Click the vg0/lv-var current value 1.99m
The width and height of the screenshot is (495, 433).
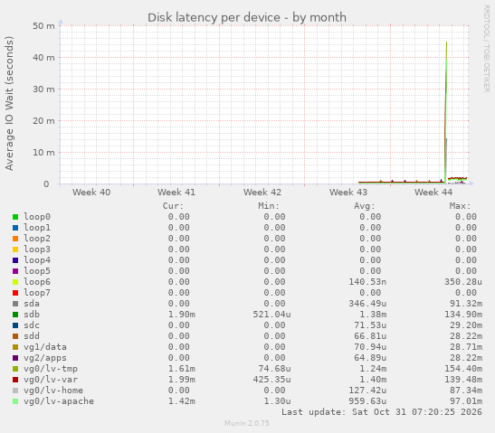(x=182, y=380)
